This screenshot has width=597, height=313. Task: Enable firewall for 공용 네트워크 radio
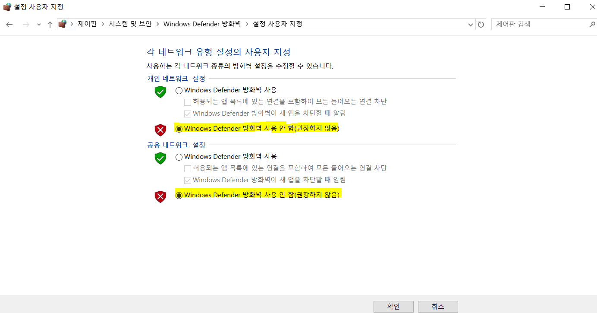pos(179,157)
